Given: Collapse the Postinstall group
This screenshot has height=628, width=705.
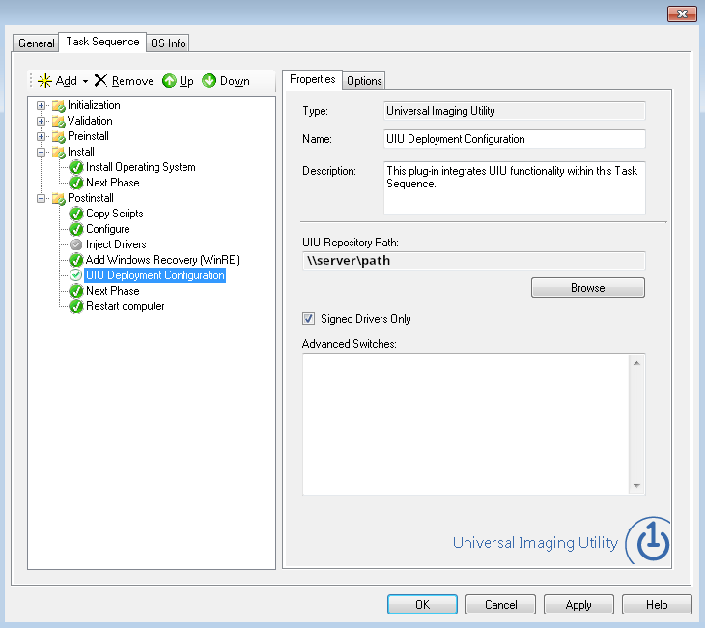Looking at the screenshot, I should click(41, 199).
